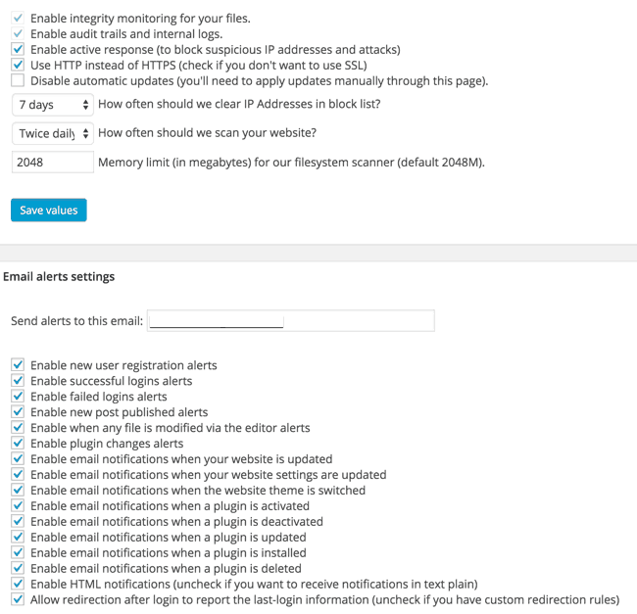Viewport: 637px width, 614px height.
Task: Uncheck new user registration alerts
Action: tap(18, 365)
